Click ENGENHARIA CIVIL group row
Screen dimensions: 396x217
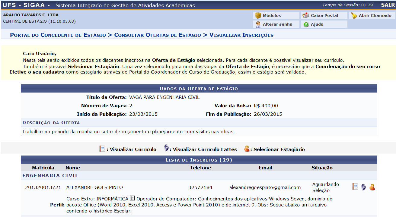[199, 176]
